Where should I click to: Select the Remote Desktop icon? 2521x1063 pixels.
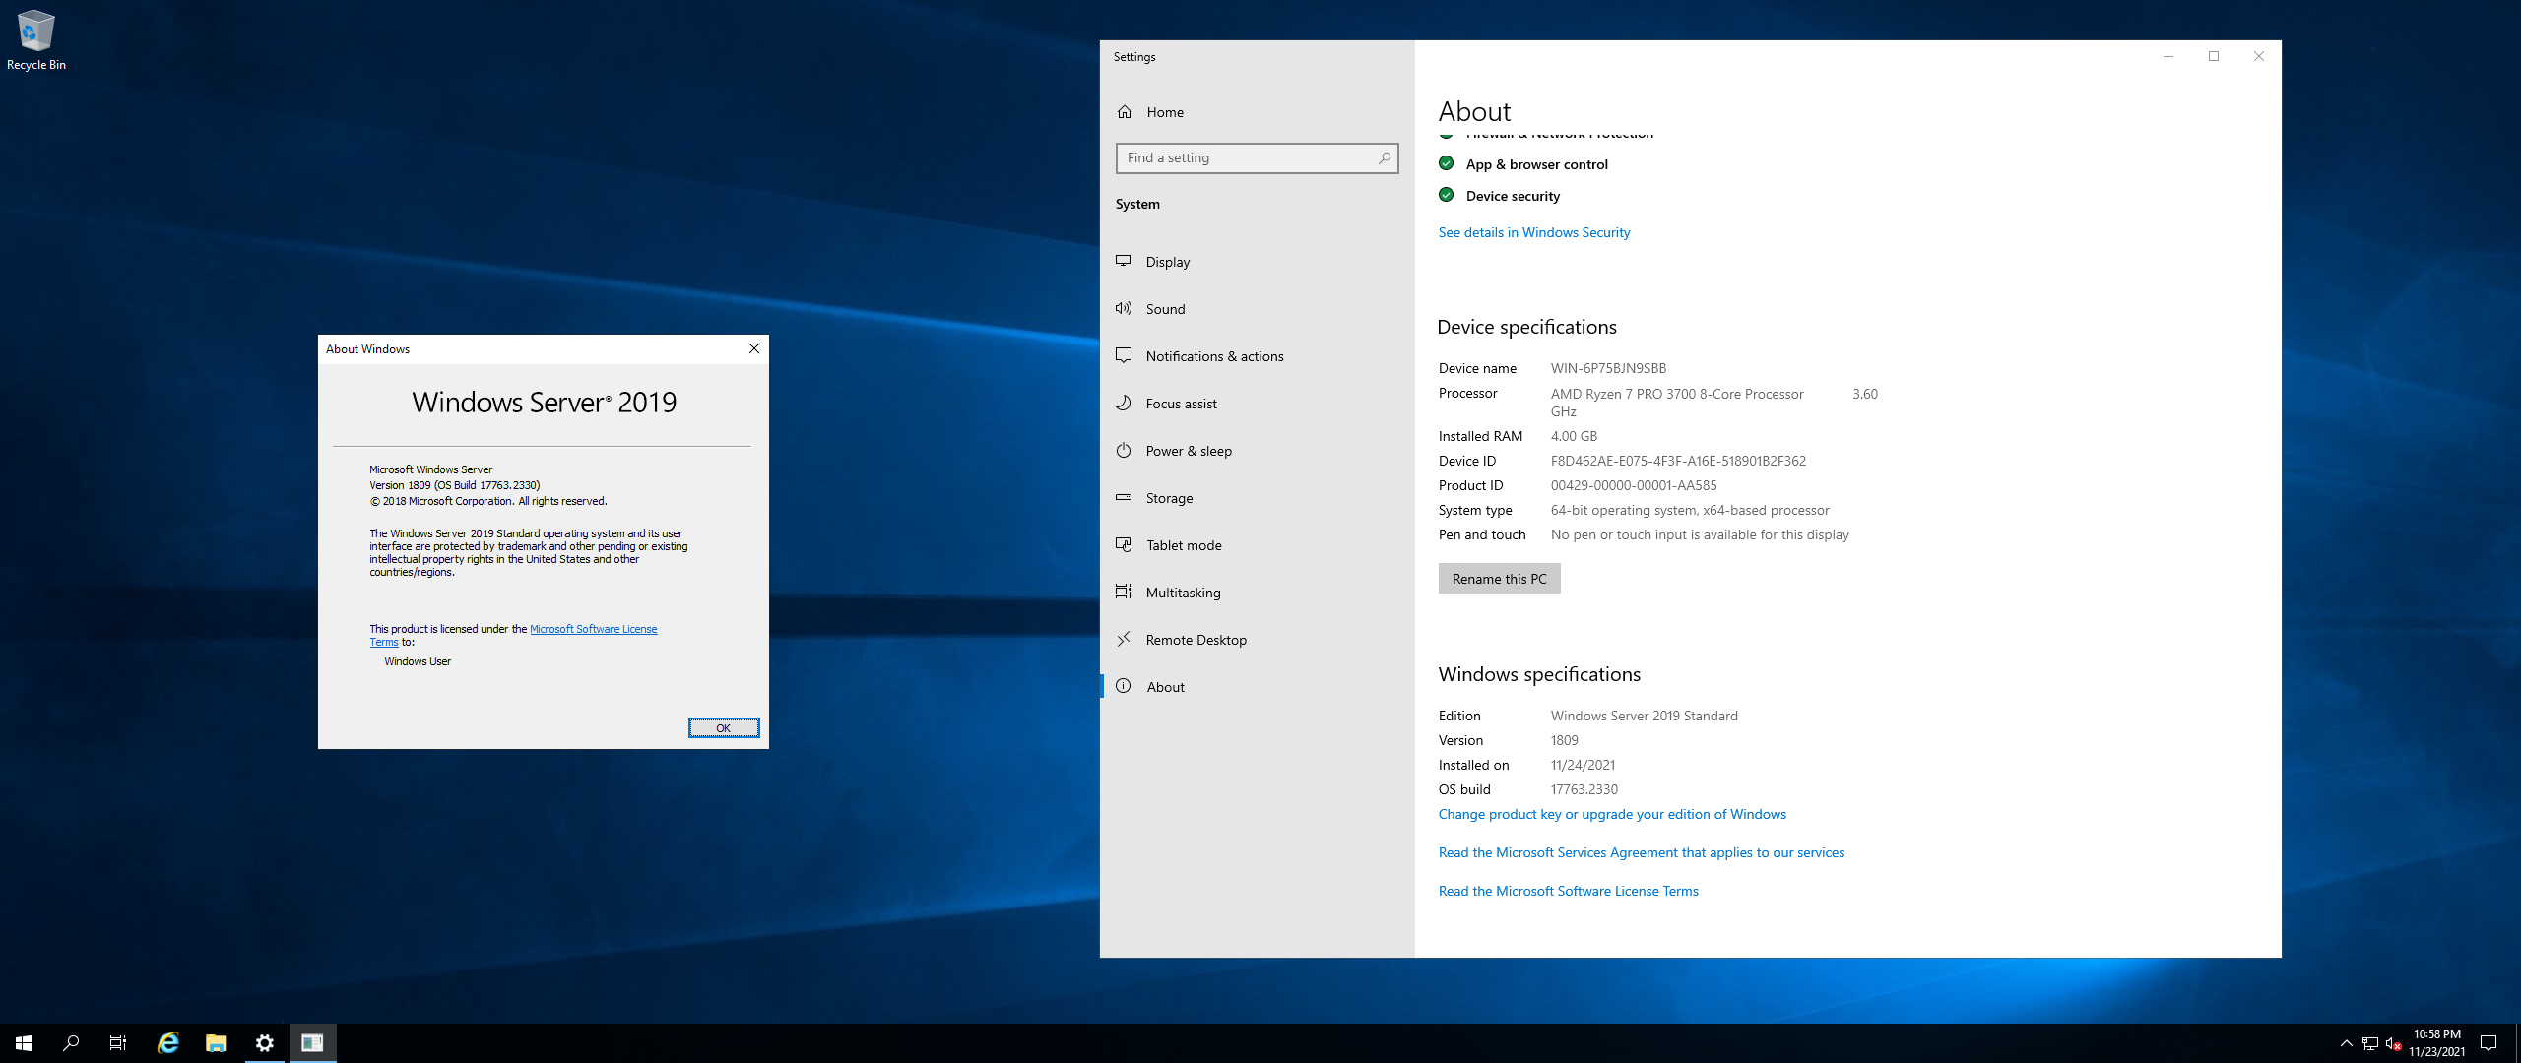(1124, 639)
